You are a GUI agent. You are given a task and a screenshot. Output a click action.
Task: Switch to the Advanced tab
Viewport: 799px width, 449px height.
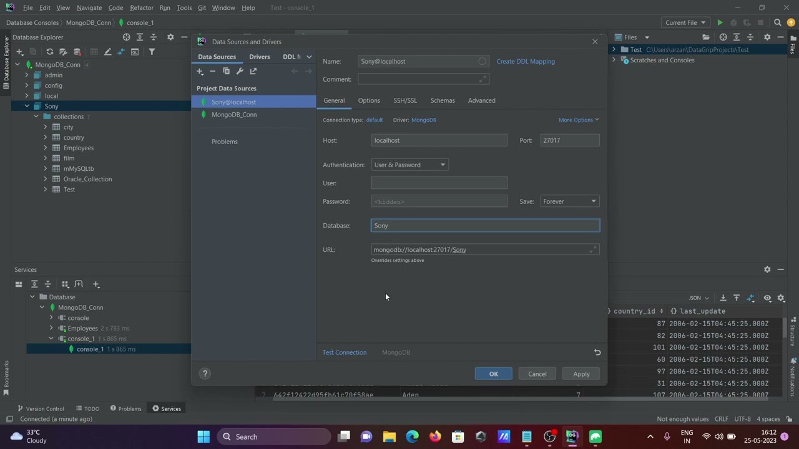pyautogui.click(x=482, y=100)
